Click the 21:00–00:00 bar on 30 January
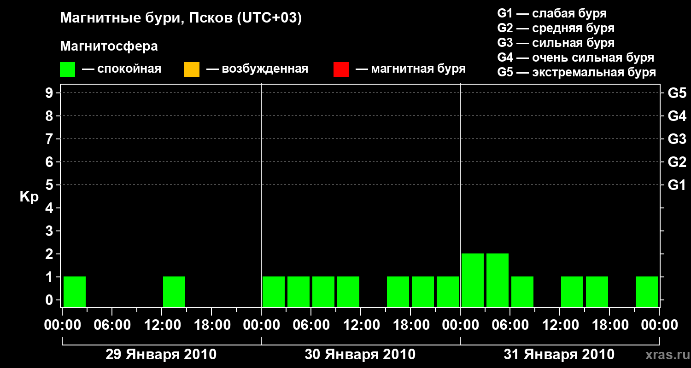Image resolution: width=691 pixels, height=368 pixels. [x=448, y=292]
